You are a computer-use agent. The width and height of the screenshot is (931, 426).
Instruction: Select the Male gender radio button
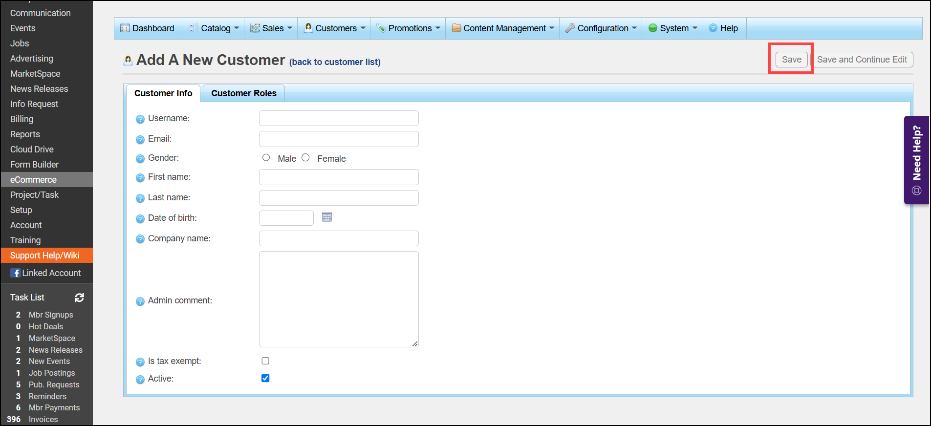click(266, 157)
